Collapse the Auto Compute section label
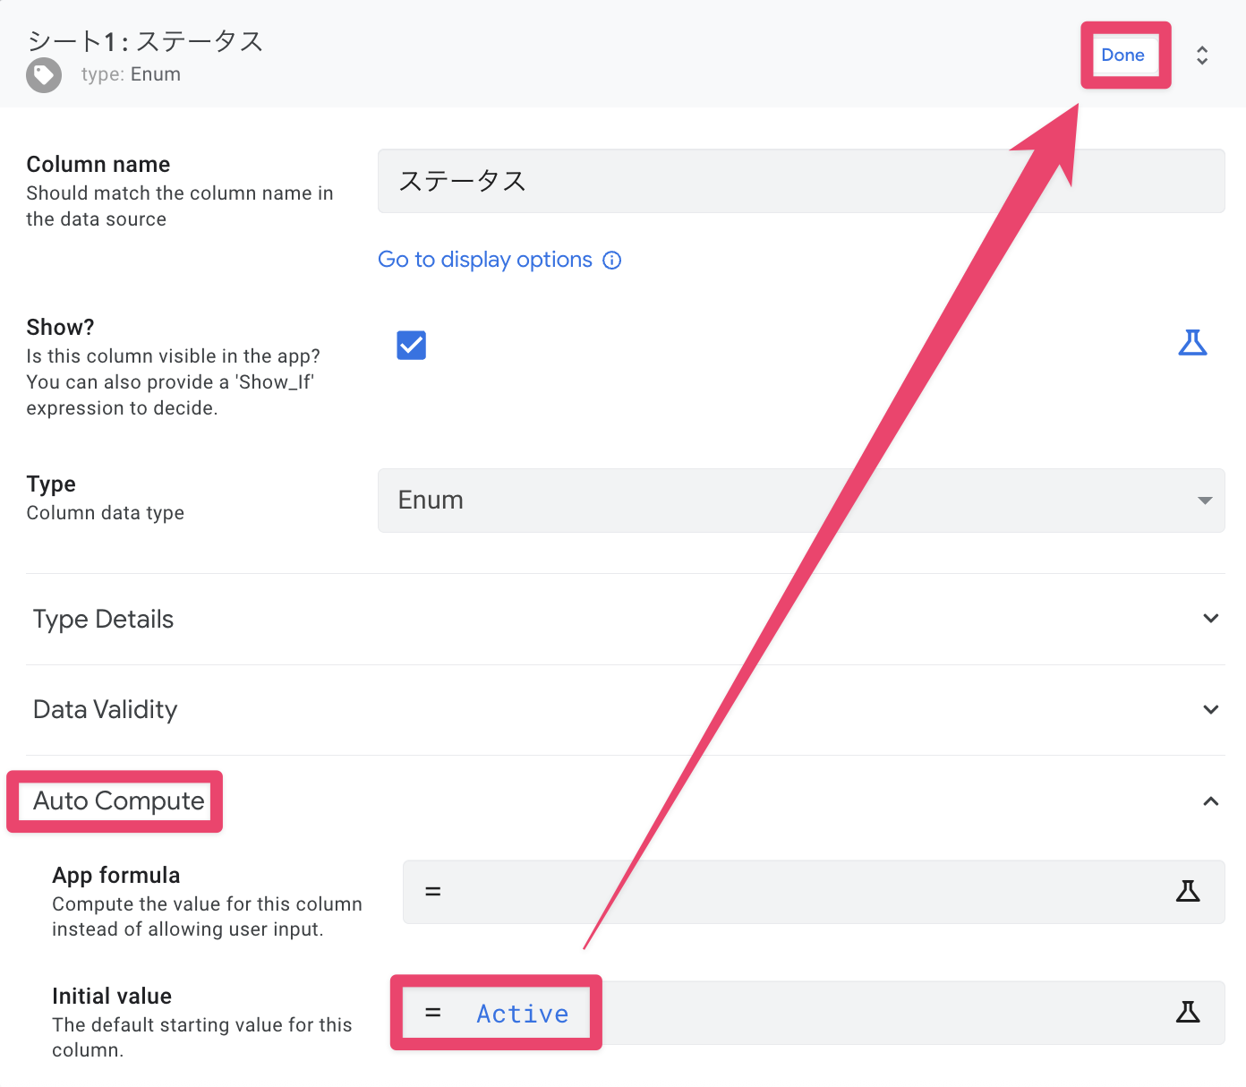 (119, 801)
